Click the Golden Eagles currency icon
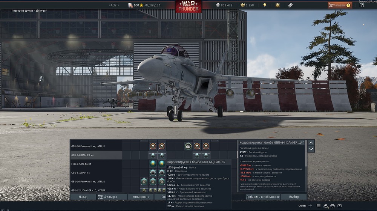Viewport: 377px width, 211px height. click(242, 5)
